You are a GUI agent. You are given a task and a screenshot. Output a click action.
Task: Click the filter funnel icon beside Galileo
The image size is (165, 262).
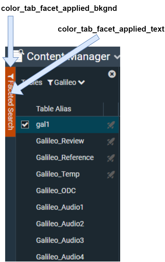51,83
